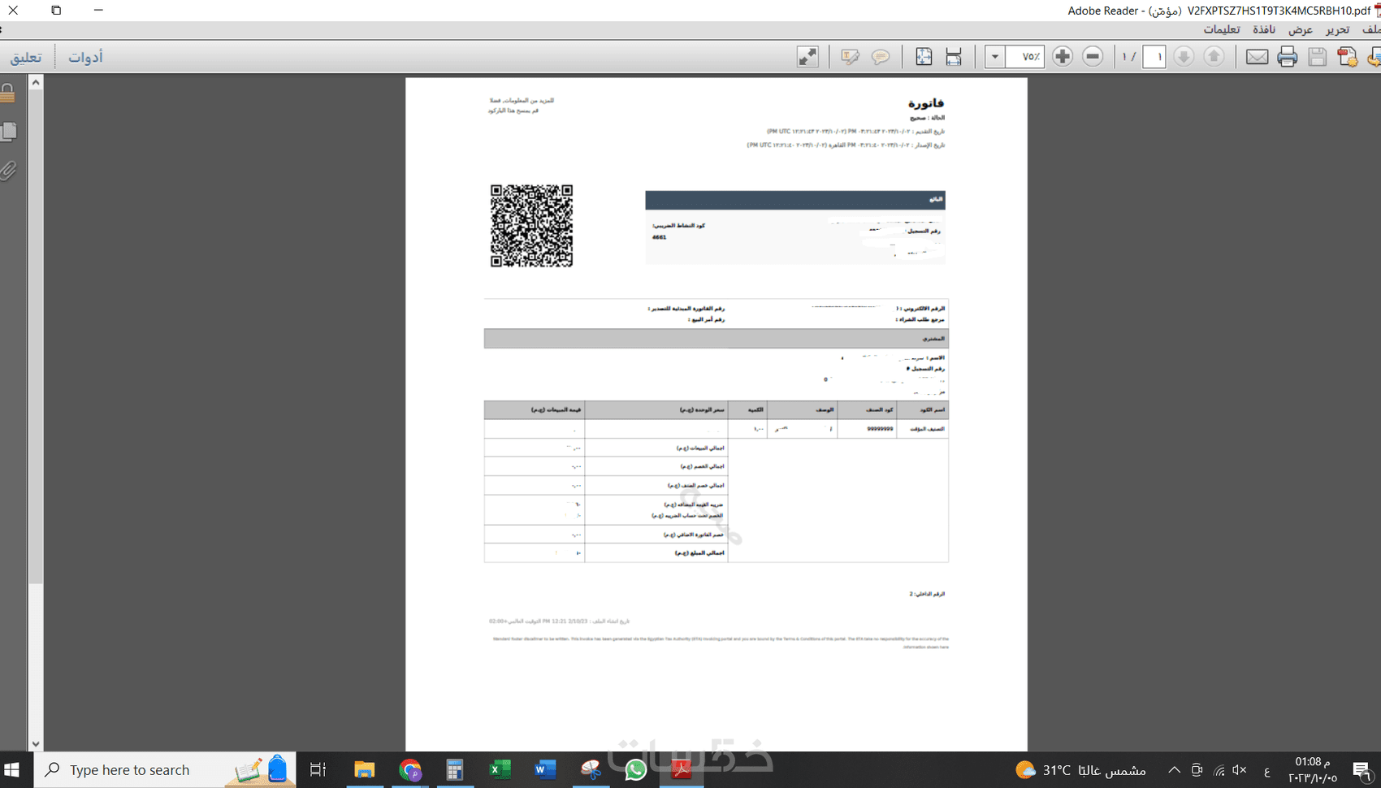
Task: Open the security lock side panel
Action: pyautogui.click(x=8, y=93)
